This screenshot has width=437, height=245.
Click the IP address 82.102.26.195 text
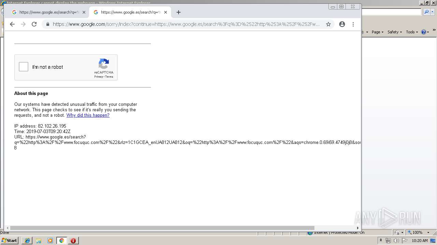(x=40, y=126)
